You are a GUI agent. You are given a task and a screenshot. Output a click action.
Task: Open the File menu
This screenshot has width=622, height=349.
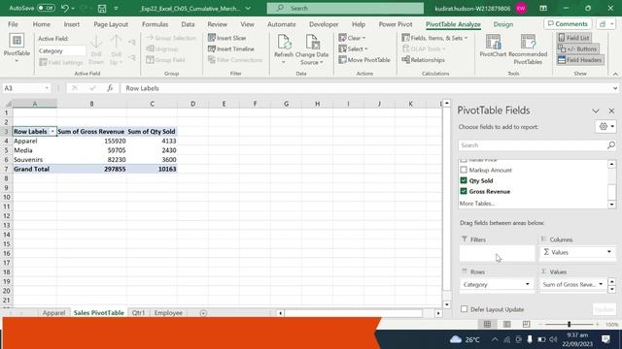(x=13, y=24)
